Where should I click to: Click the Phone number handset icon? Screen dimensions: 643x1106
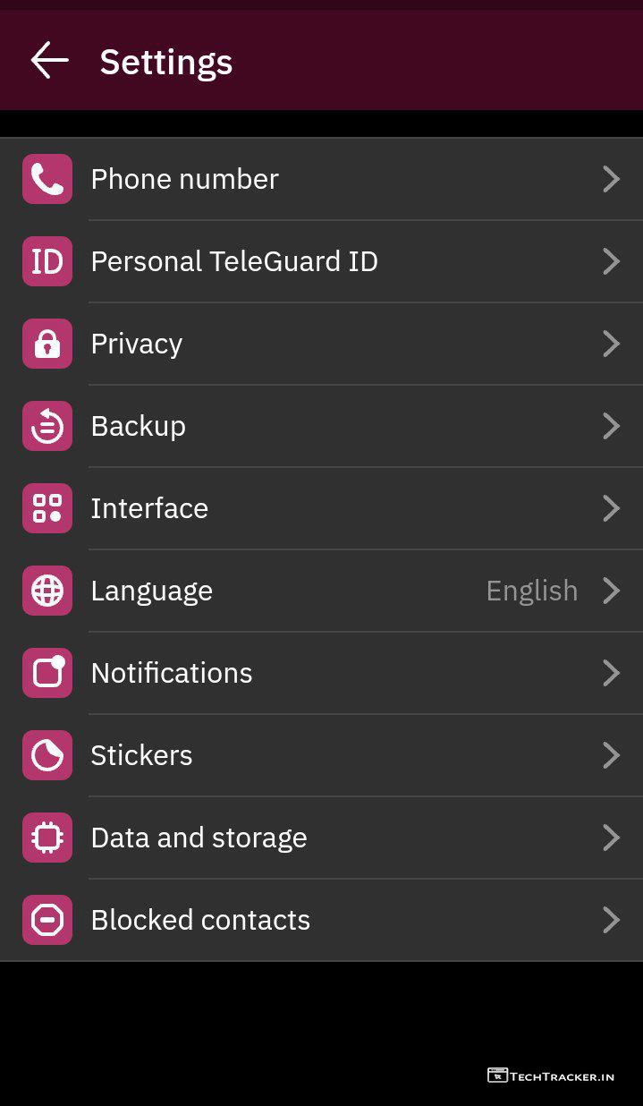click(47, 179)
